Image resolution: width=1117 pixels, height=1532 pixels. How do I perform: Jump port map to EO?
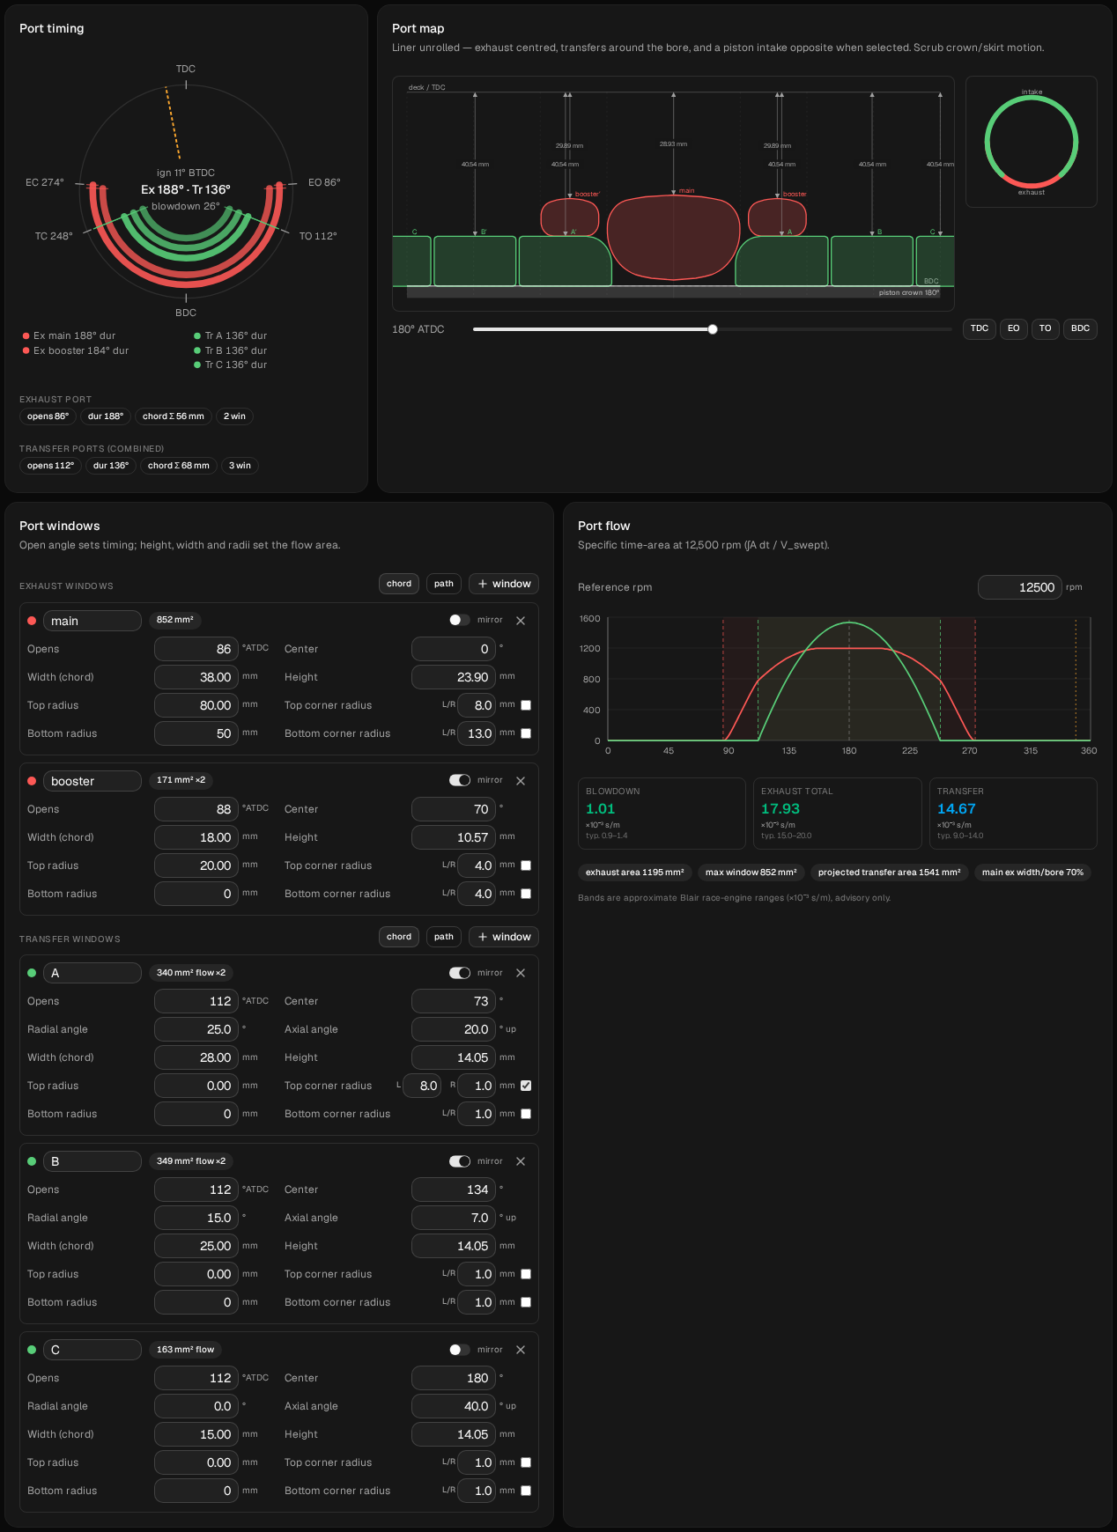(1014, 328)
